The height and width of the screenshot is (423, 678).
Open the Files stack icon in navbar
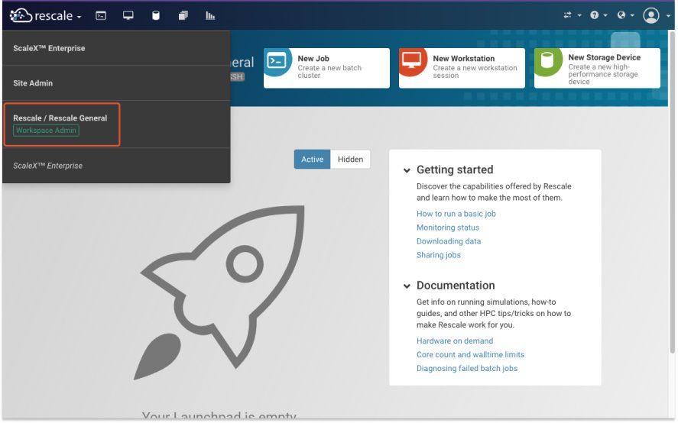183,15
